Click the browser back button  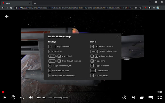click(3, 8)
